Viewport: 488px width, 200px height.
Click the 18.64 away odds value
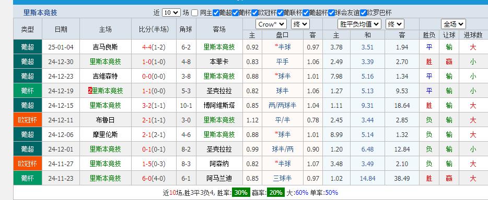(402, 105)
